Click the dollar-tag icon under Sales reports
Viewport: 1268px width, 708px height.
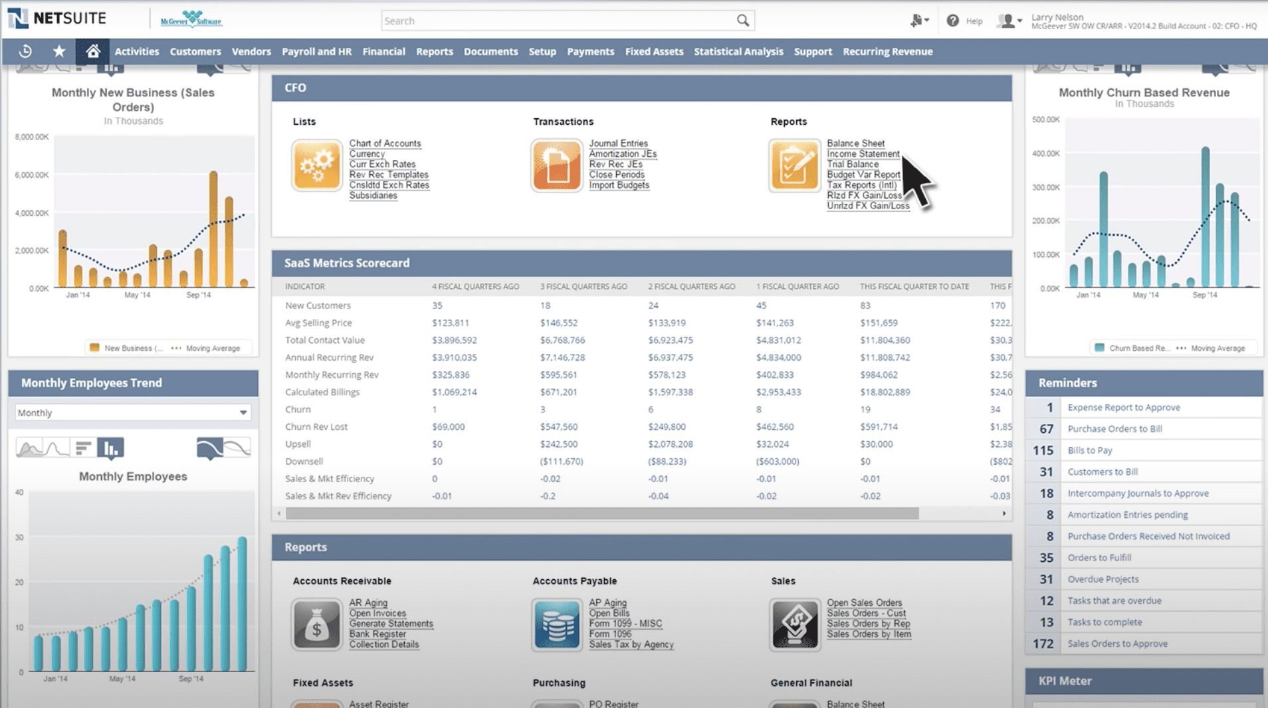(795, 623)
